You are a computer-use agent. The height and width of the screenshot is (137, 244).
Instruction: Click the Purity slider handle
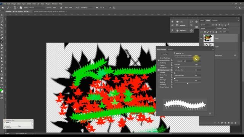[x=188, y=84]
